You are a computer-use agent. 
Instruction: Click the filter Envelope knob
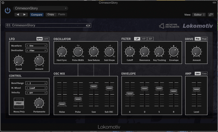tap(174, 52)
